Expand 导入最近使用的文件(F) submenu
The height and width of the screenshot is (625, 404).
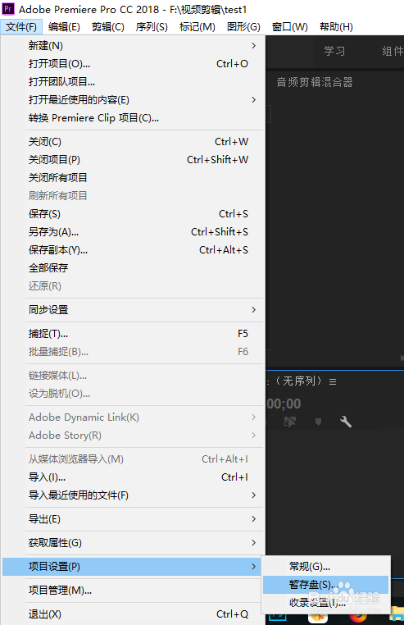pos(134,495)
